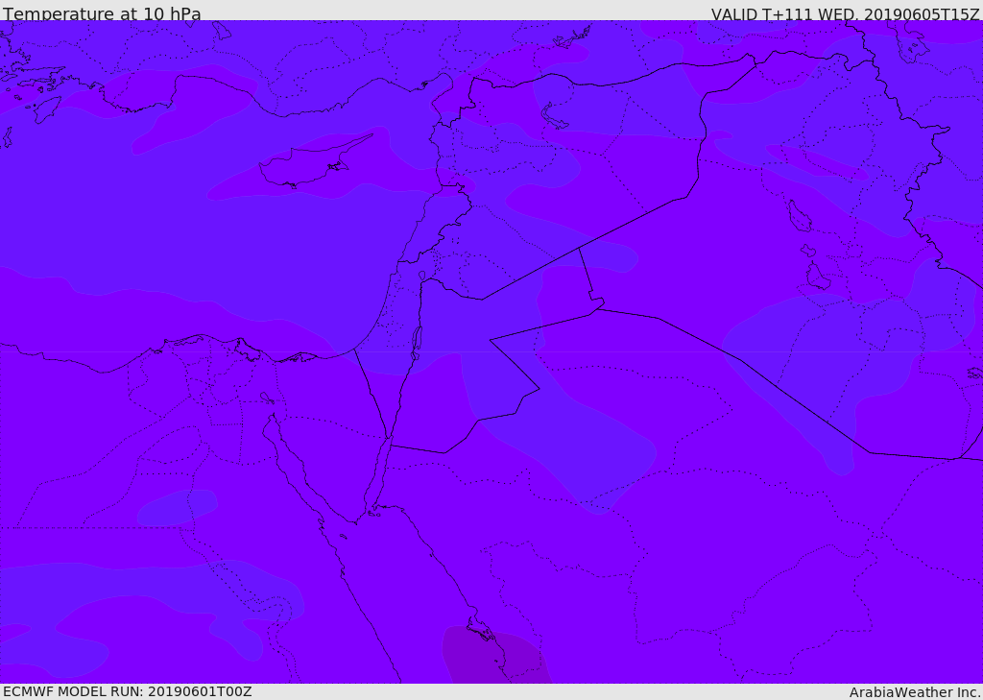The height and width of the screenshot is (700, 983).
Task: Click the Sea of Galilee outline
Action: (x=421, y=276)
